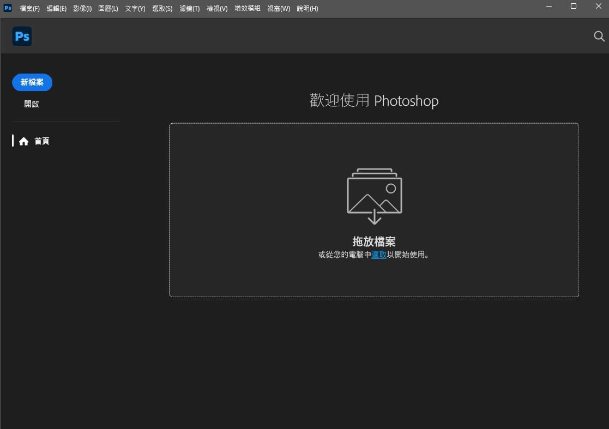
Task: Open the 選取(S) menu
Action: [162, 9]
